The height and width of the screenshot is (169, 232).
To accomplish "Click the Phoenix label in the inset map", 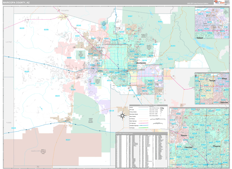I will coord(217,147).
